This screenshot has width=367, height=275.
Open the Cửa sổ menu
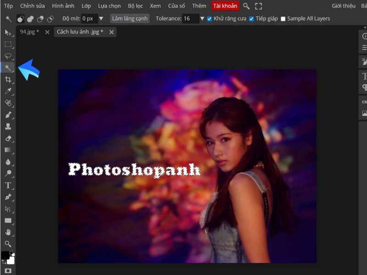click(177, 6)
